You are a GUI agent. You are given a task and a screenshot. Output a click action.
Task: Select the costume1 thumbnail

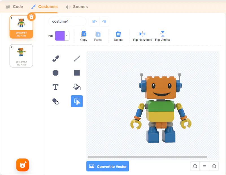click(21, 27)
